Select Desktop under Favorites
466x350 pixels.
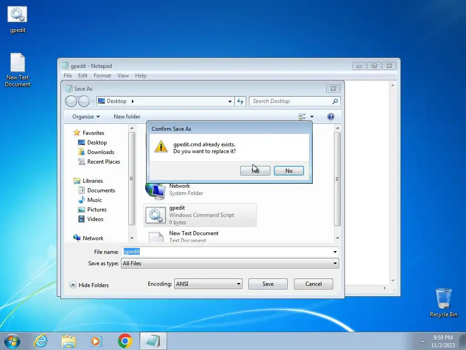pos(97,143)
